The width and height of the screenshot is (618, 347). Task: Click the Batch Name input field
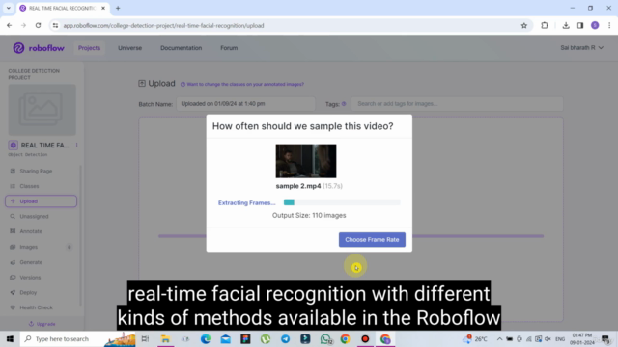[x=245, y=104]
